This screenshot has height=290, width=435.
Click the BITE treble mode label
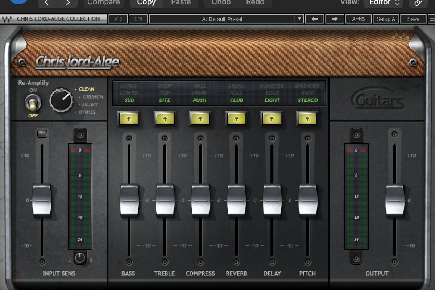pos(165,100)
